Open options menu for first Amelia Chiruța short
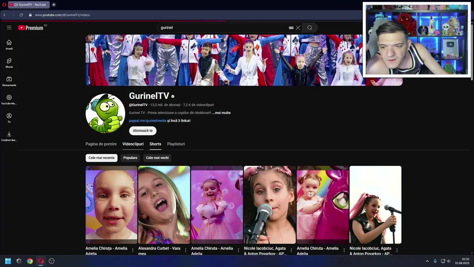This screenshot has width=474, height=267. click(133, 250)
